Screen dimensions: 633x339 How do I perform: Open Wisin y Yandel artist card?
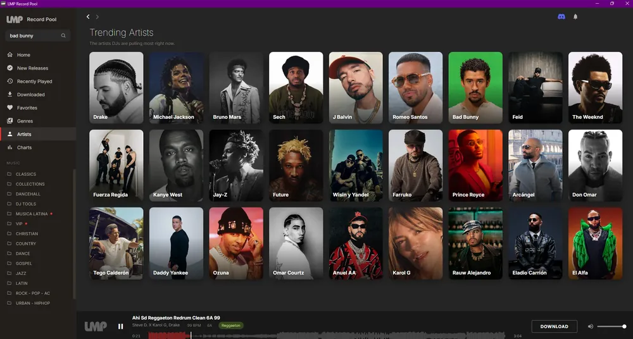point(356,166)
